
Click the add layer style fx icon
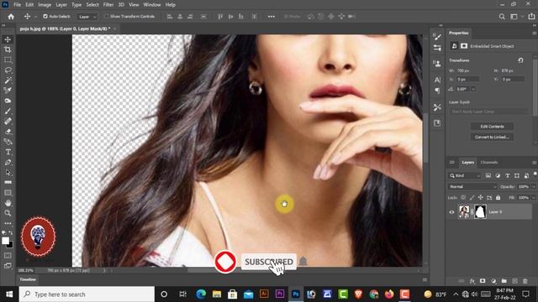pos(472,281)
